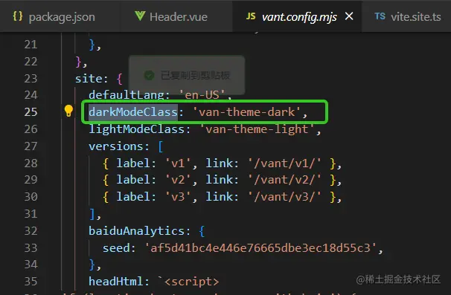451x295 pixels.
Task: Click the '/vant/v1/' link string
Action: [284, 163]
